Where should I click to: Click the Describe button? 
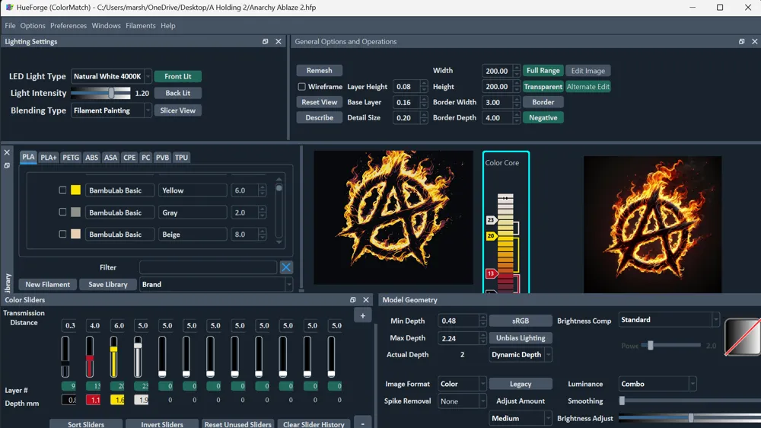[320, 117]
